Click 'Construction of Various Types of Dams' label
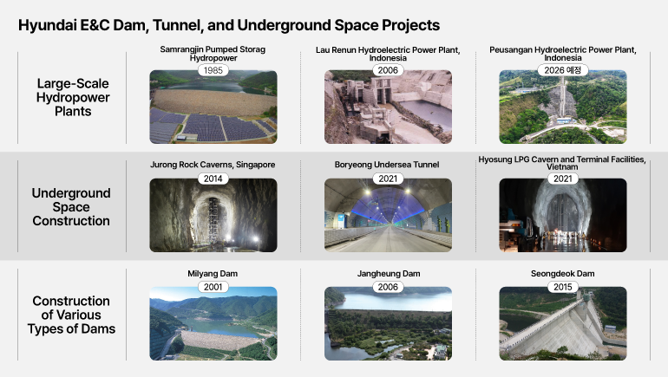Screen dimensions: 668x377 71,315
